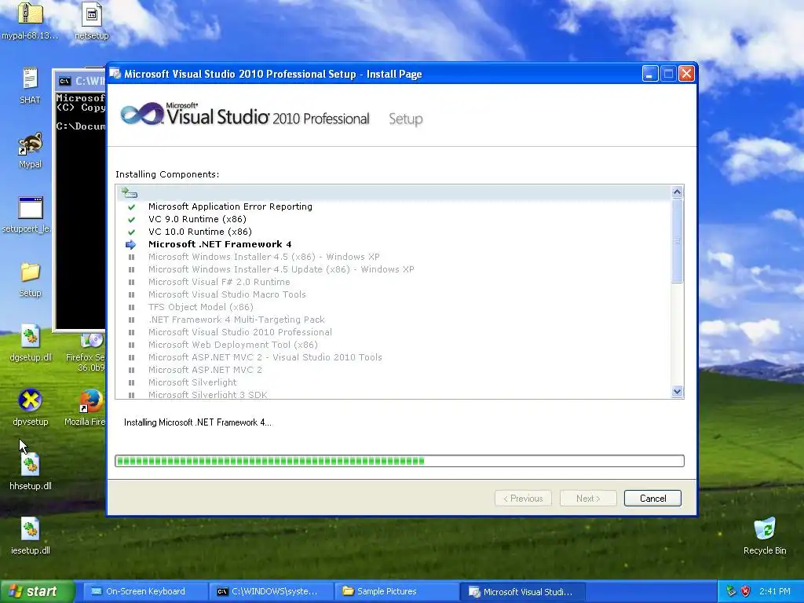Select the Setup folder on desktop

[x=31, y=272]
